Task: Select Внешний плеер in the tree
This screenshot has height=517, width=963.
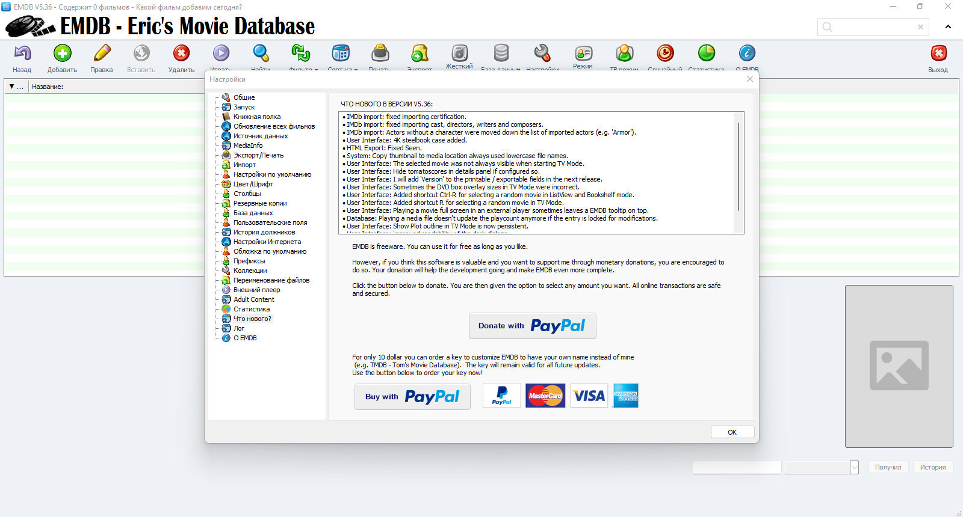Action: (257, 290)
